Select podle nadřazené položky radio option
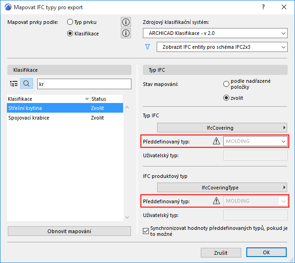This screenshot has height=263, width=295. tap(226, 84)
